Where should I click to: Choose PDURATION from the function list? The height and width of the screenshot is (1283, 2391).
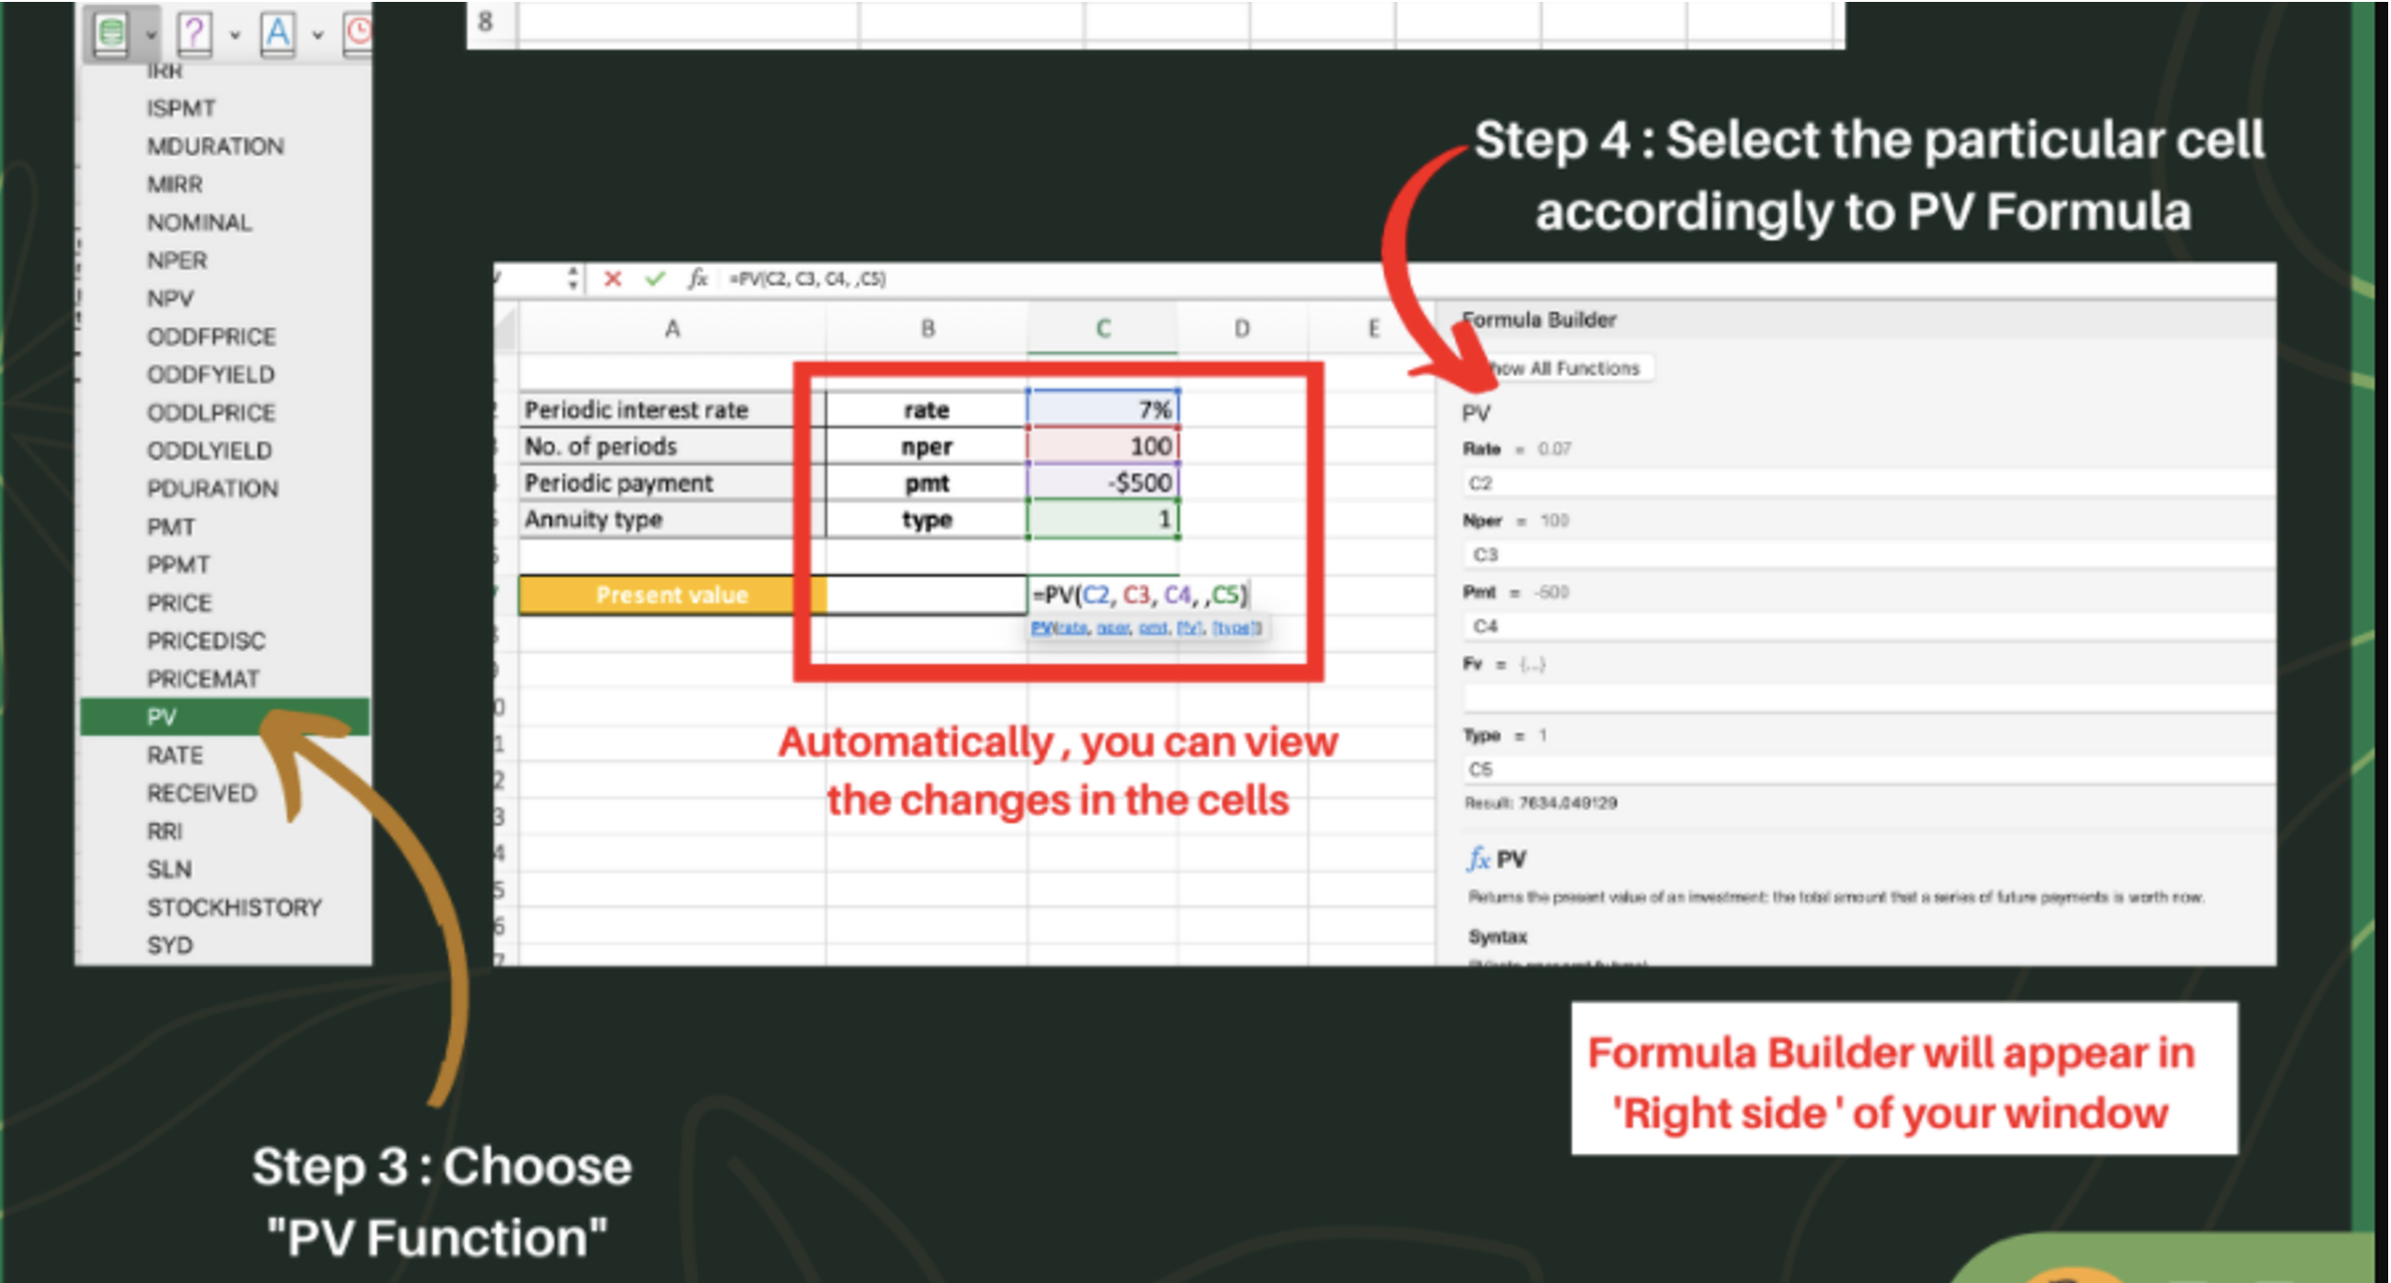click(x=213, y=488)
